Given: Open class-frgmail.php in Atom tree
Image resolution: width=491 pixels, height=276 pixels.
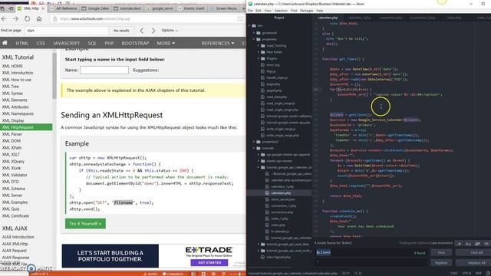Looking at the screenshot, I should [278, 257].
